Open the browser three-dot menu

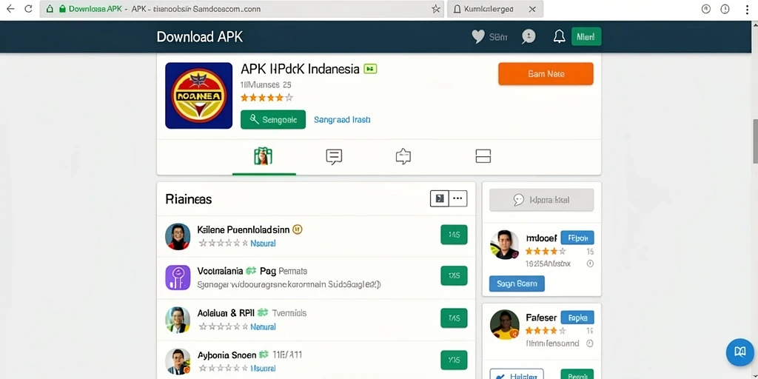(x=748, y=9)
